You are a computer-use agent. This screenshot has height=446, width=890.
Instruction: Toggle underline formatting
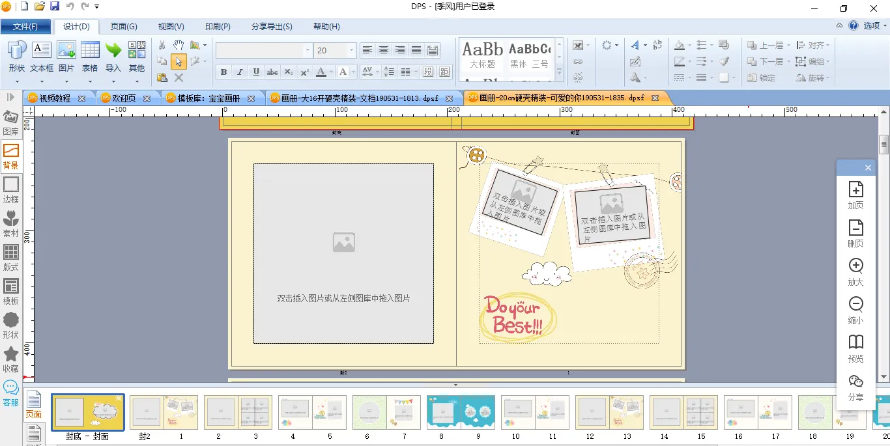point(256,72)
